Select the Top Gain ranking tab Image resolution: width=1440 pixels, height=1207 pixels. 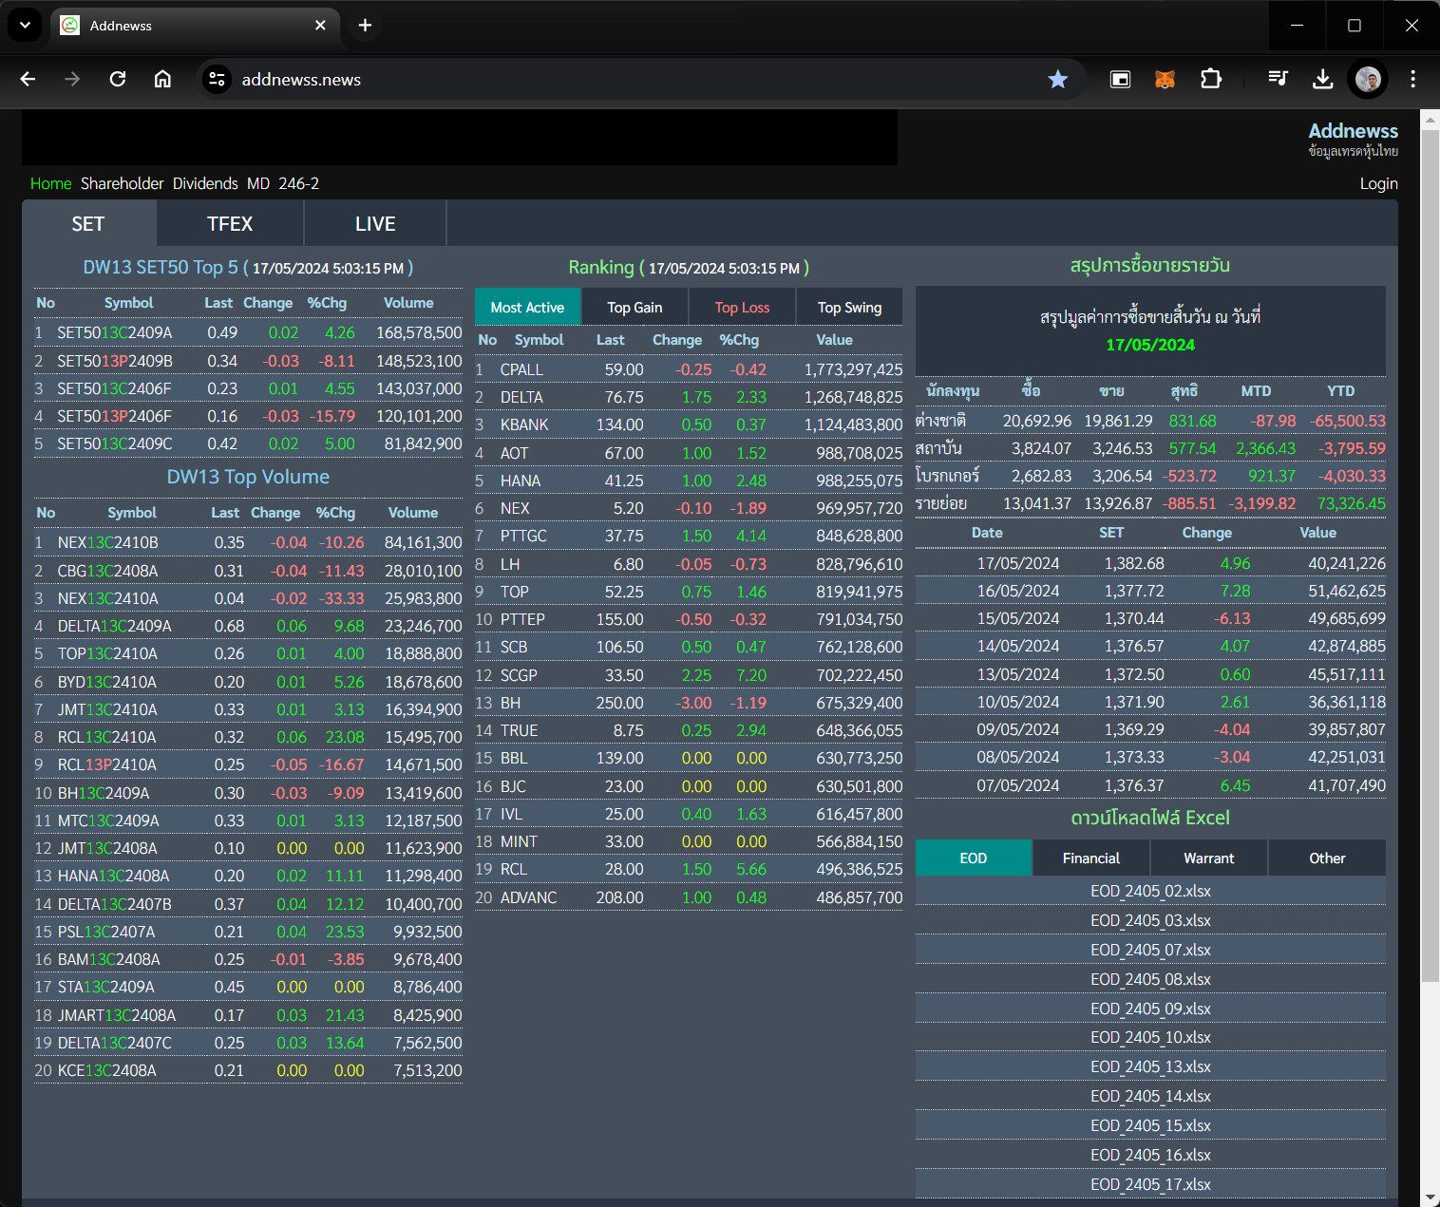coord(635,307)
